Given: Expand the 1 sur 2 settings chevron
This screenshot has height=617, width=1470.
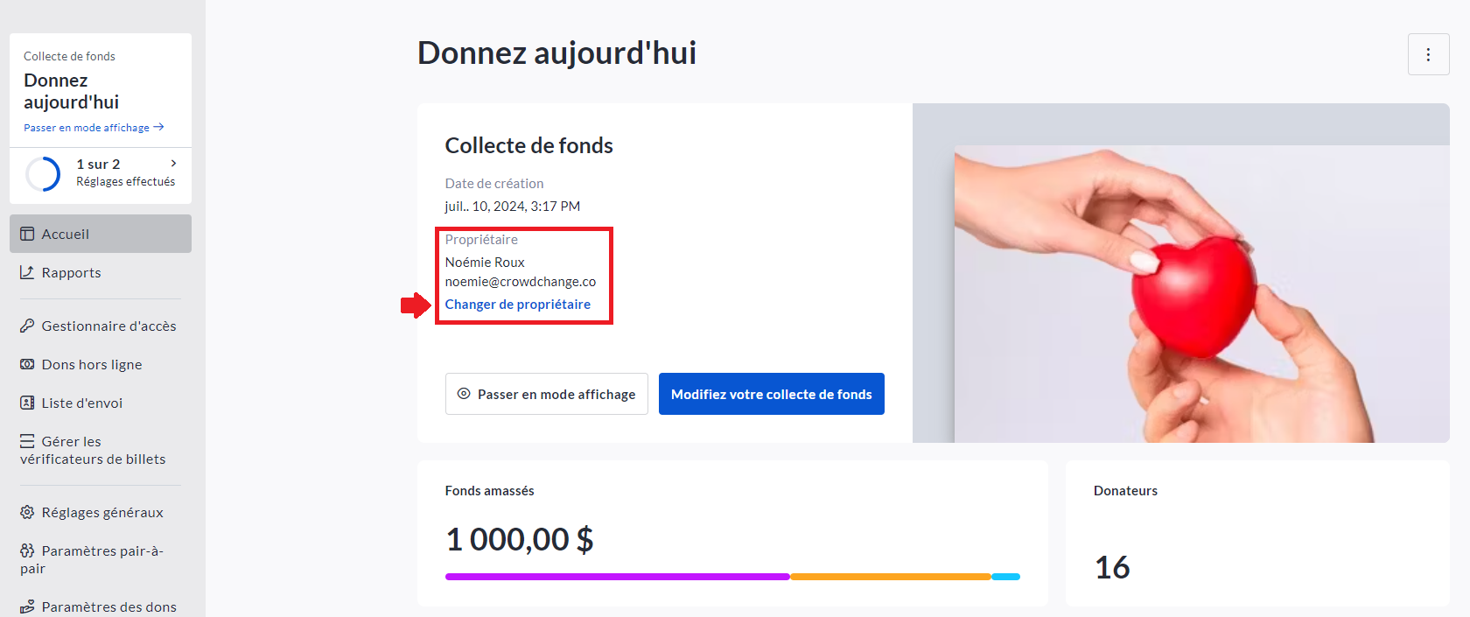Looking at the screenshot, I should (x=173, y=163).
